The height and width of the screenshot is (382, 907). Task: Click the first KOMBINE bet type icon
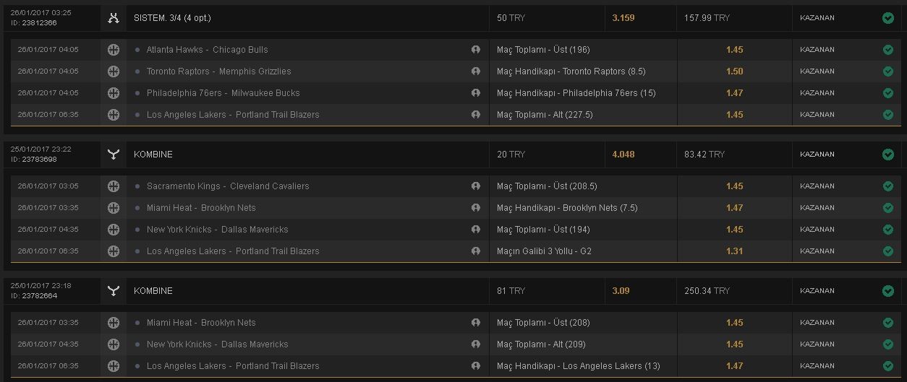tap(114, 155)
